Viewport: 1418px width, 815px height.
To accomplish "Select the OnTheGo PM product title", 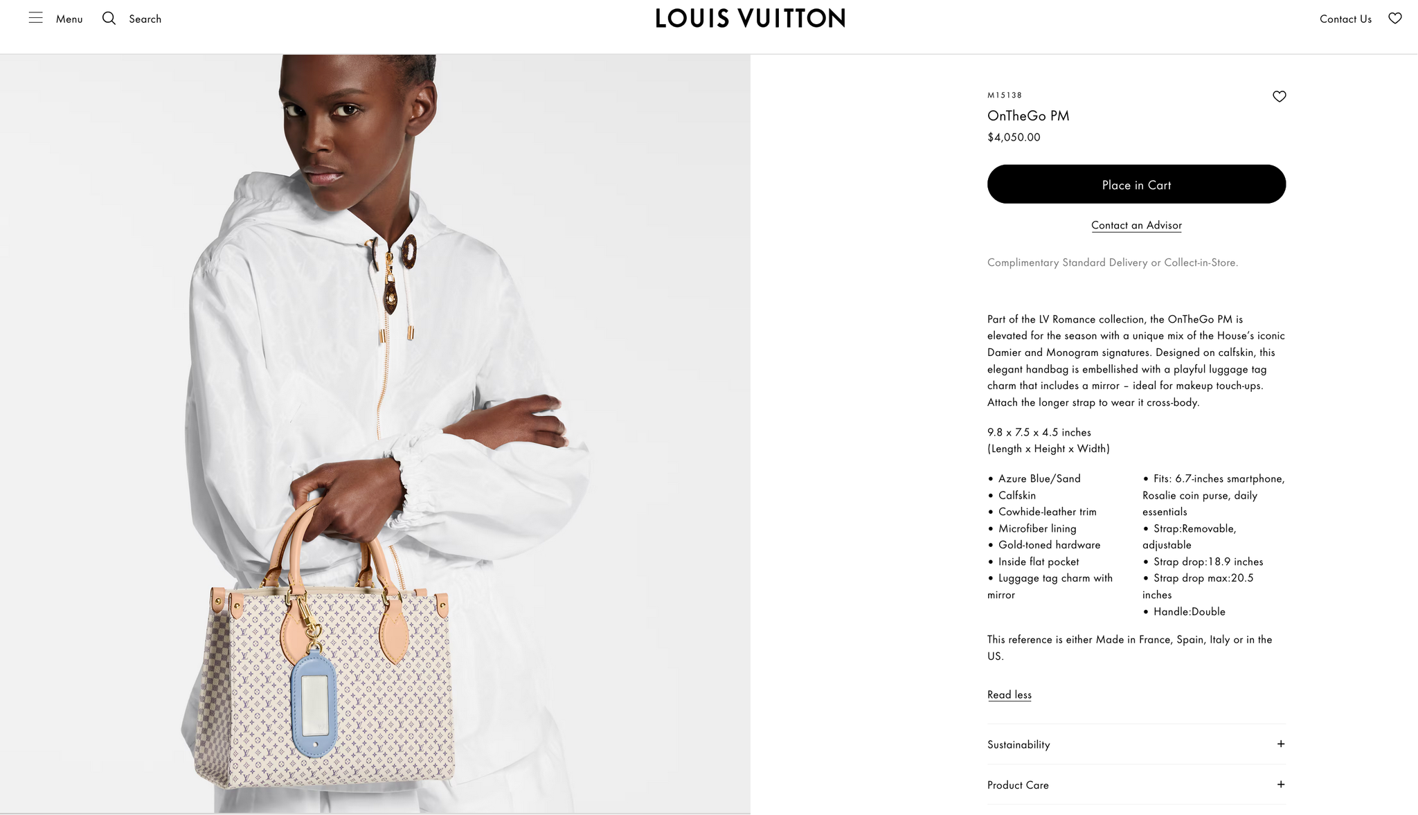I will [1028, 116].
